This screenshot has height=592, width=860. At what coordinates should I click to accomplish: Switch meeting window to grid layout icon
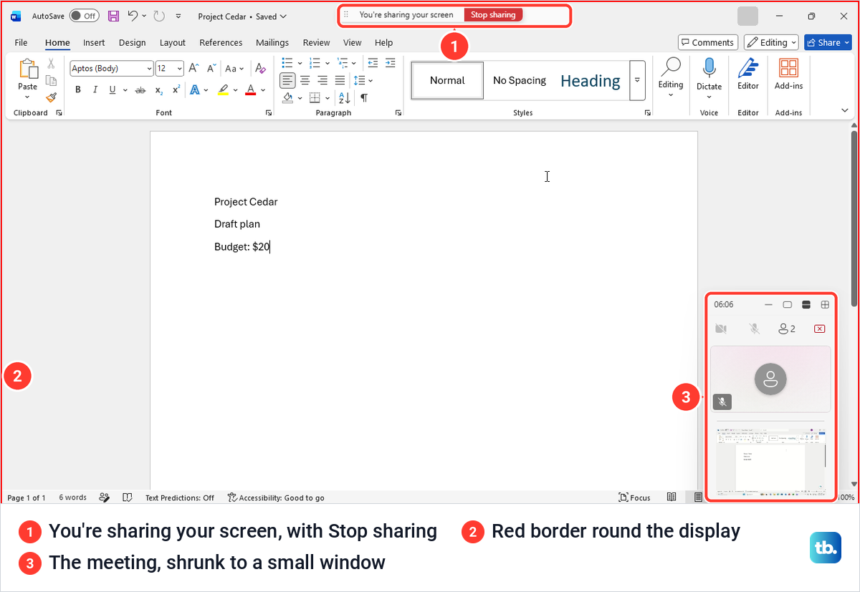[x=825, y=304]
